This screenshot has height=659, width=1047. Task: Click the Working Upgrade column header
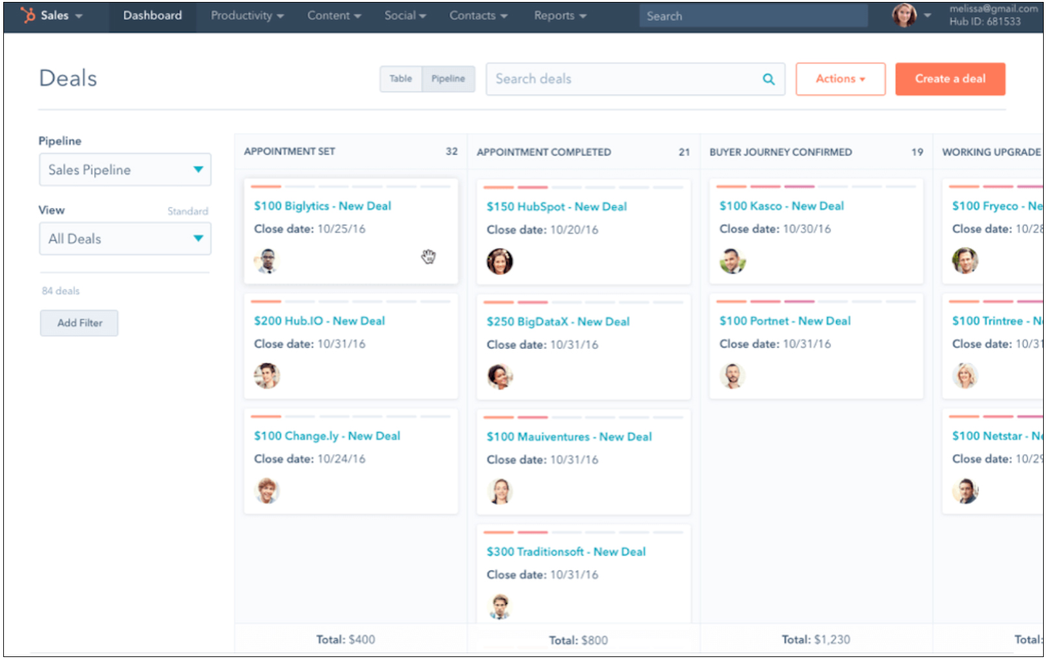pos(992,152)
